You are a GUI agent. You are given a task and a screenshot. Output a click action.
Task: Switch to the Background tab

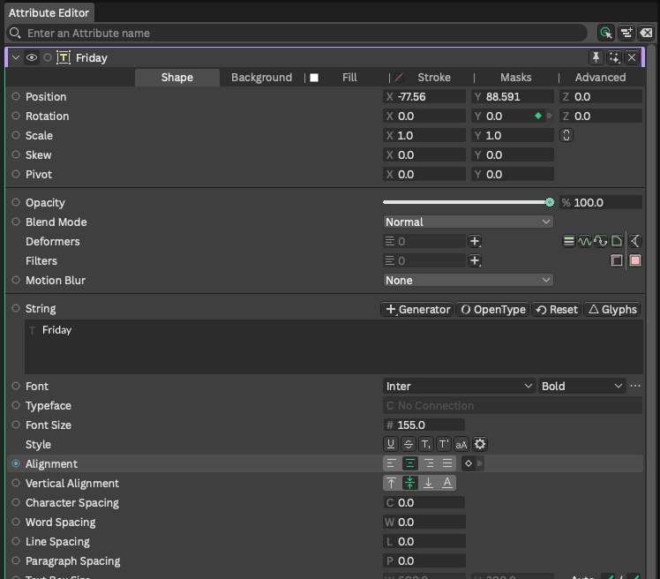tap(261, 78)
